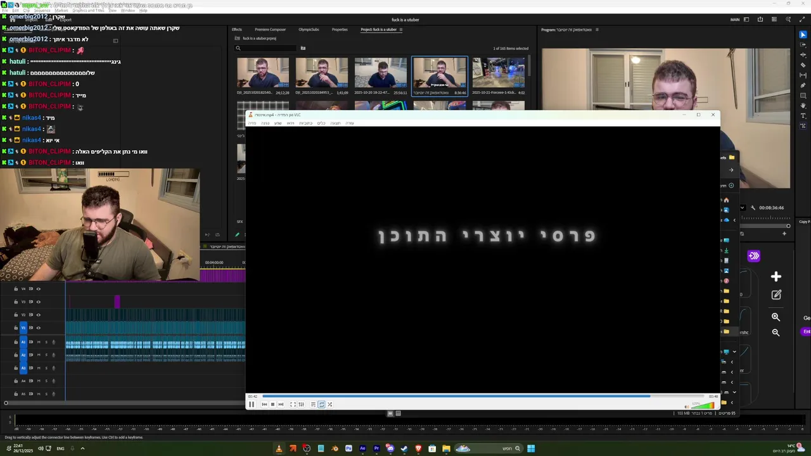Open Premiere workspaces icon in header

tap(746, 20)
